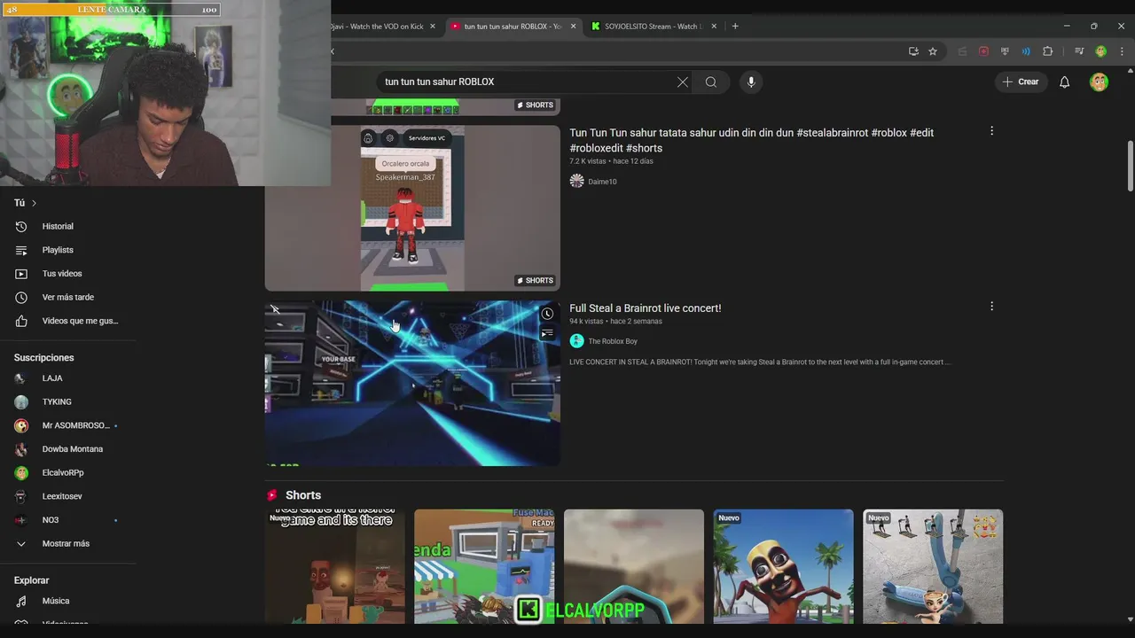Open the Short showing Fuse Machine READY

[x=484, y=567]
